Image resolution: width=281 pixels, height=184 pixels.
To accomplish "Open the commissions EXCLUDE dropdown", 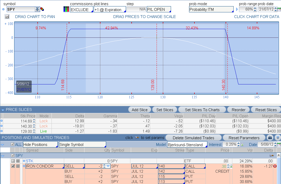I will click(82, 10).
